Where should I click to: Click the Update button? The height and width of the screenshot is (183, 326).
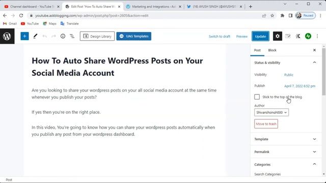[260, 36]
